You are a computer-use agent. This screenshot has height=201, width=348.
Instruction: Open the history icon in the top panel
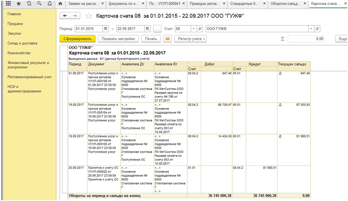coord(29,4)
